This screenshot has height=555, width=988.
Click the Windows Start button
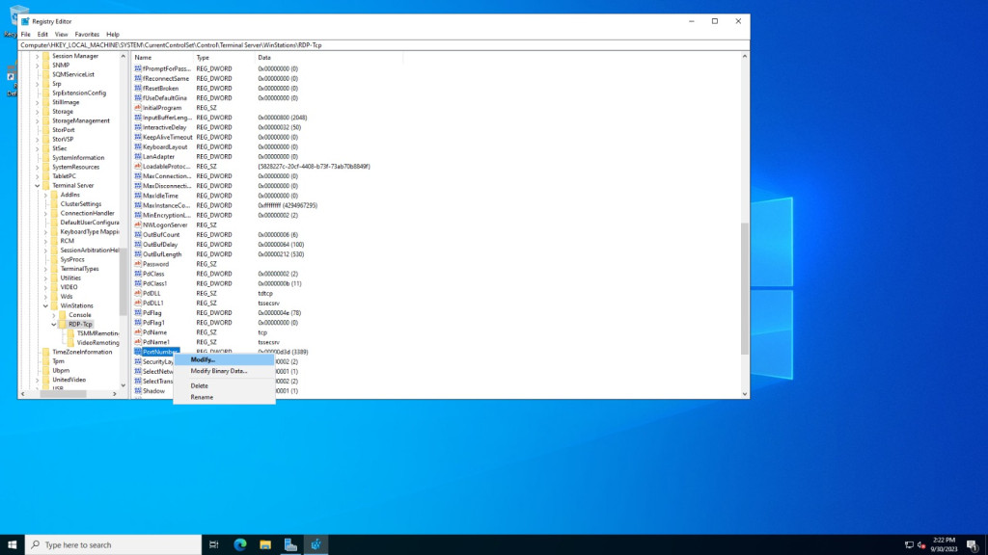click(x=12, y=545)
